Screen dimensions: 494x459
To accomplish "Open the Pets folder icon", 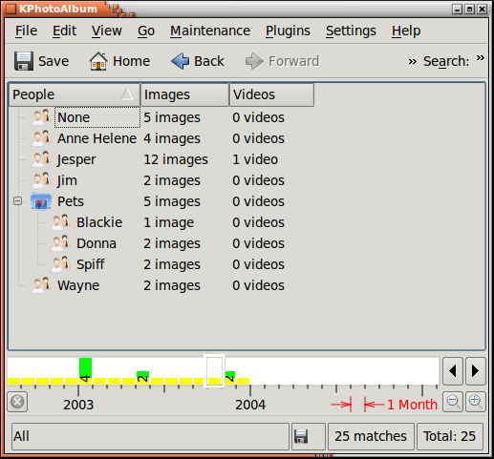I will [x=41, y=201].
